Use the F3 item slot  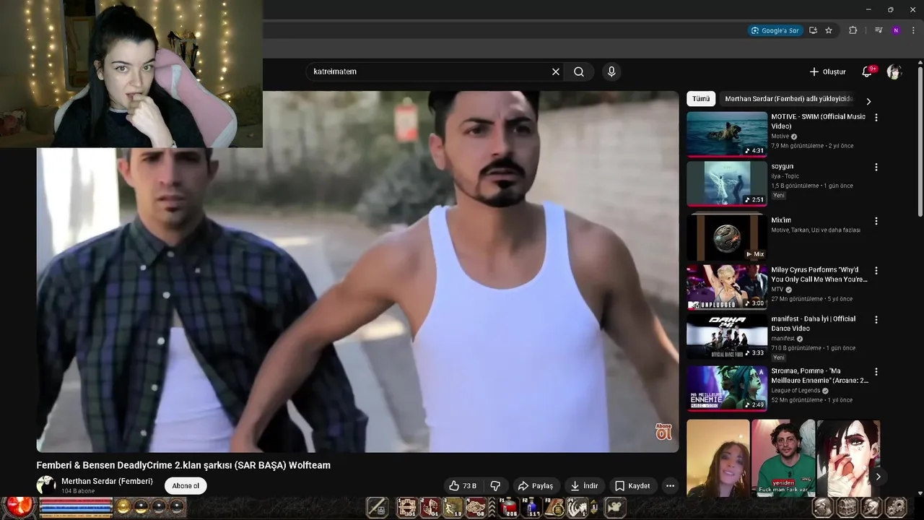coord(554,508)
